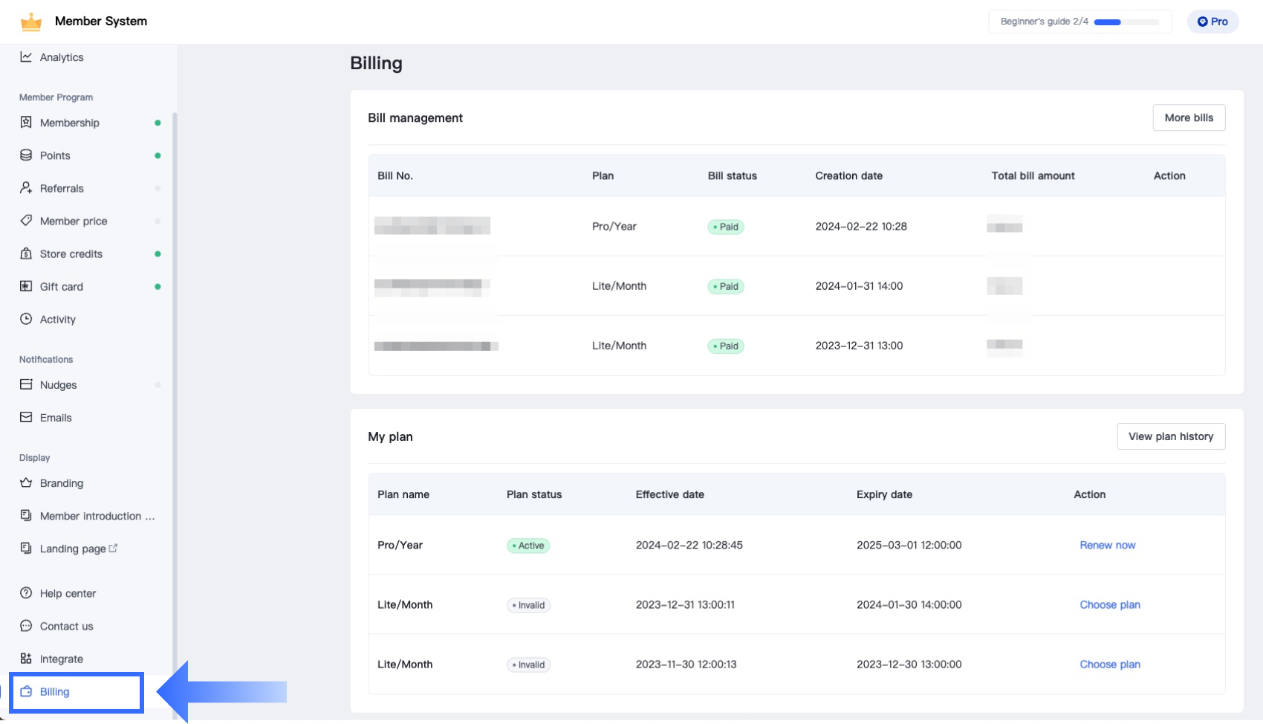Click the sidebar vertical scrollbar
The image size is (1263, 724).
click(x=175, y=372)
